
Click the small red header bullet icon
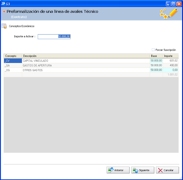point(4,12)
